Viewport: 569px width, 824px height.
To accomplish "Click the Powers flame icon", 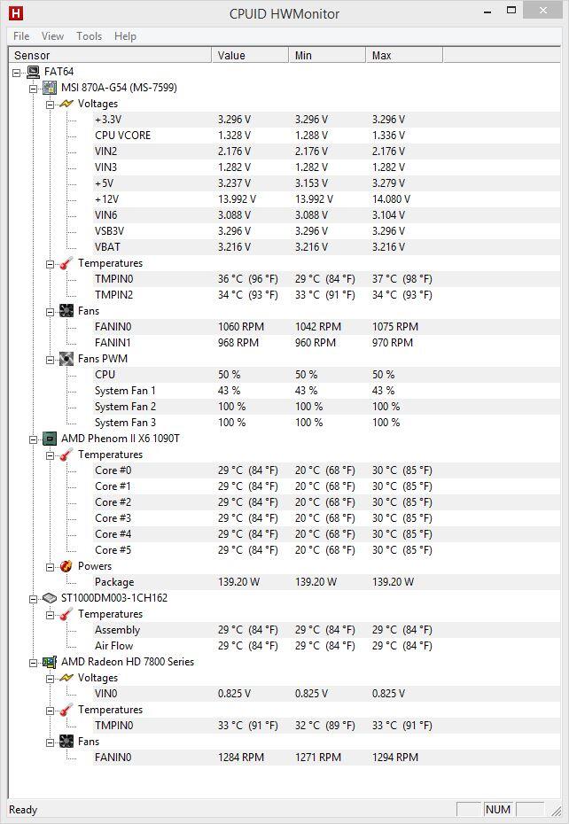I will click(x=66, y=566).
